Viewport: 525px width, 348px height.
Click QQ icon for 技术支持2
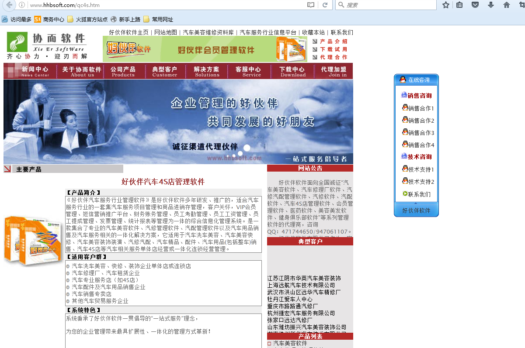405,181
